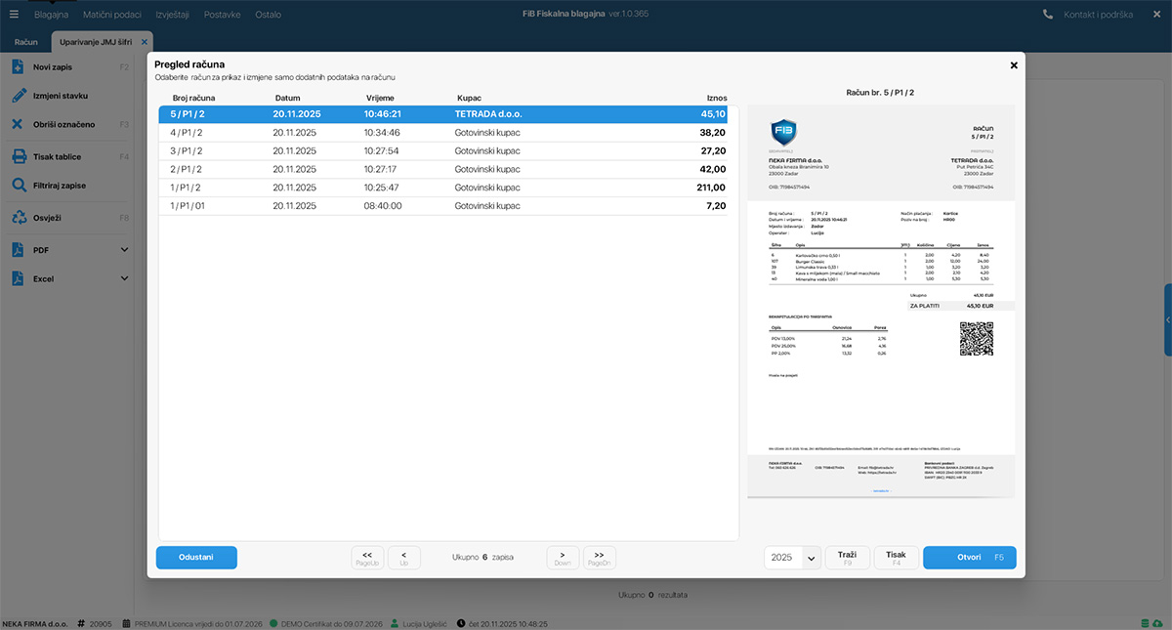Click the cloud sync icon in status bar
Viewport: 1172px width, 630px height.
coord(1157,623)
